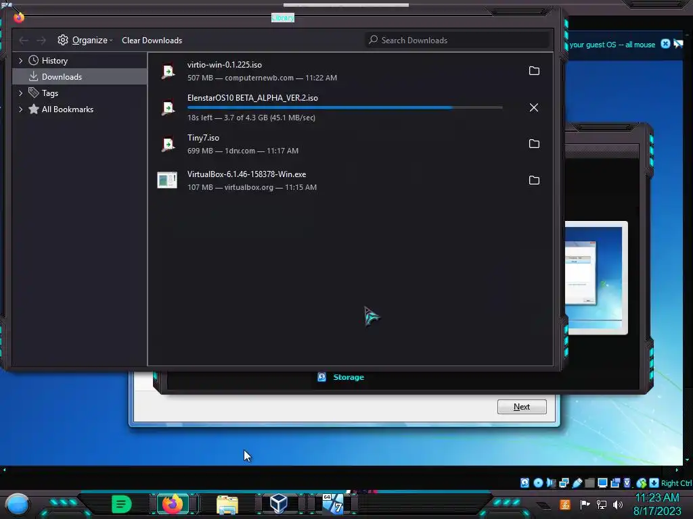Click the ElenstarOS10 ISO file icon
693x519 pixels.
pyautogui.click(x=168, y=107)
